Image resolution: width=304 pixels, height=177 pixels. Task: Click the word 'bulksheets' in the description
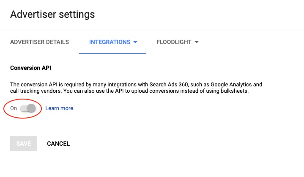click(234, 91)
